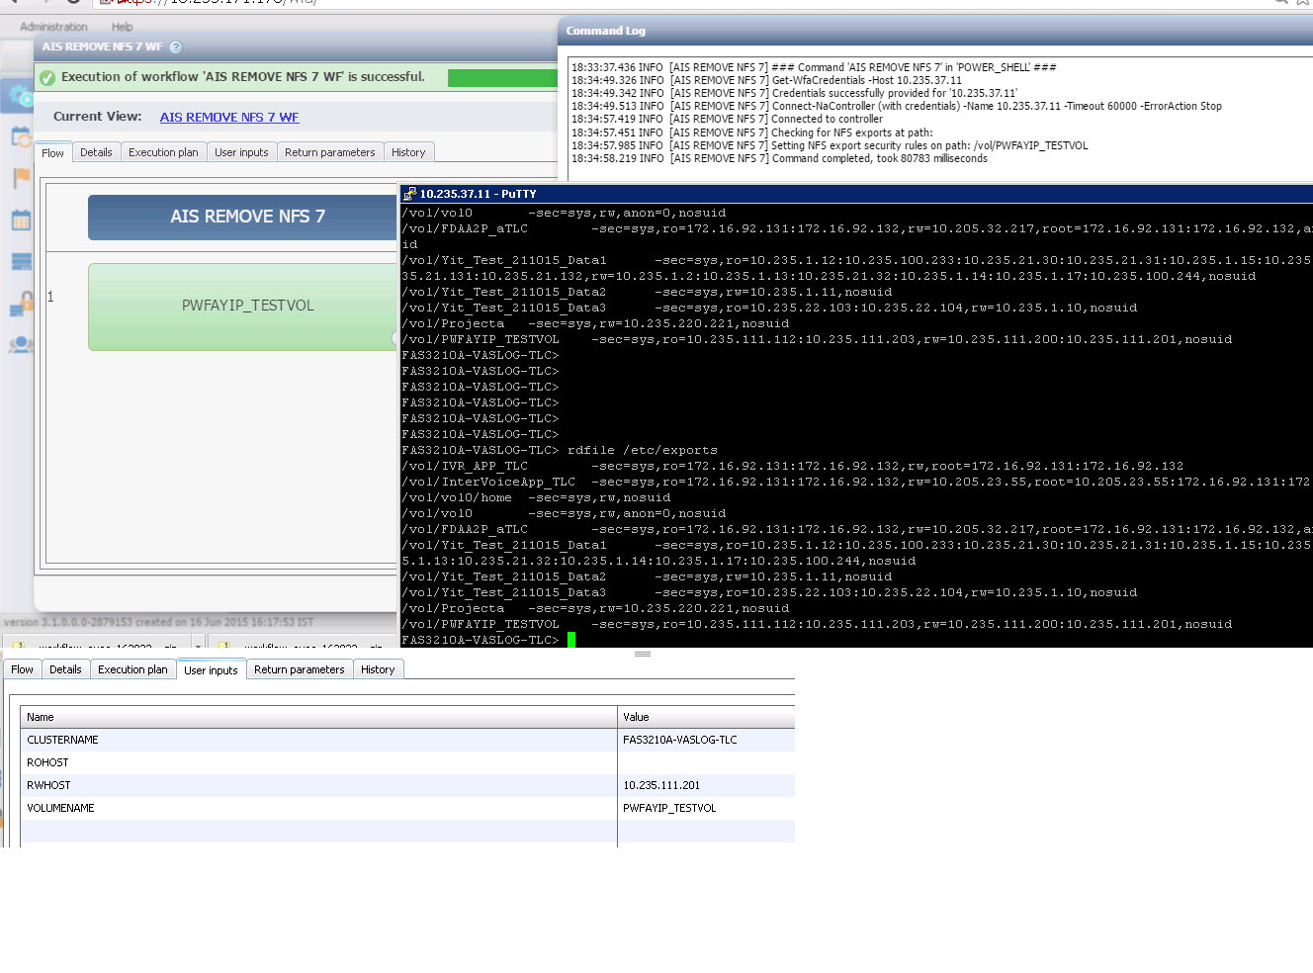The image size is (1313, 973).
Task: Expand the downloaded file dropdown arrow
Action: pyautogui.click(x=198, y=647)
